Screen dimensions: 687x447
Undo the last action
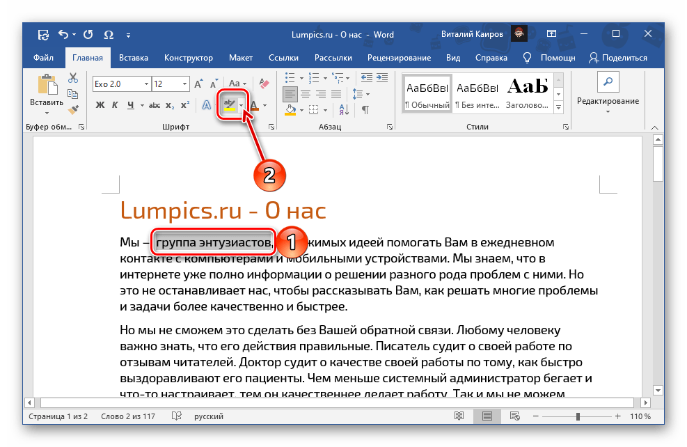click(x=63, y=34)
